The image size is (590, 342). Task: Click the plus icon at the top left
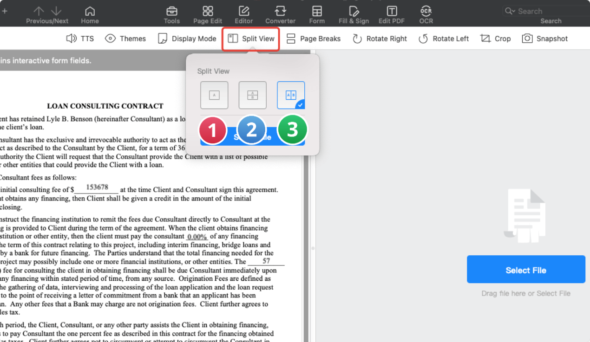pos(5,11)
